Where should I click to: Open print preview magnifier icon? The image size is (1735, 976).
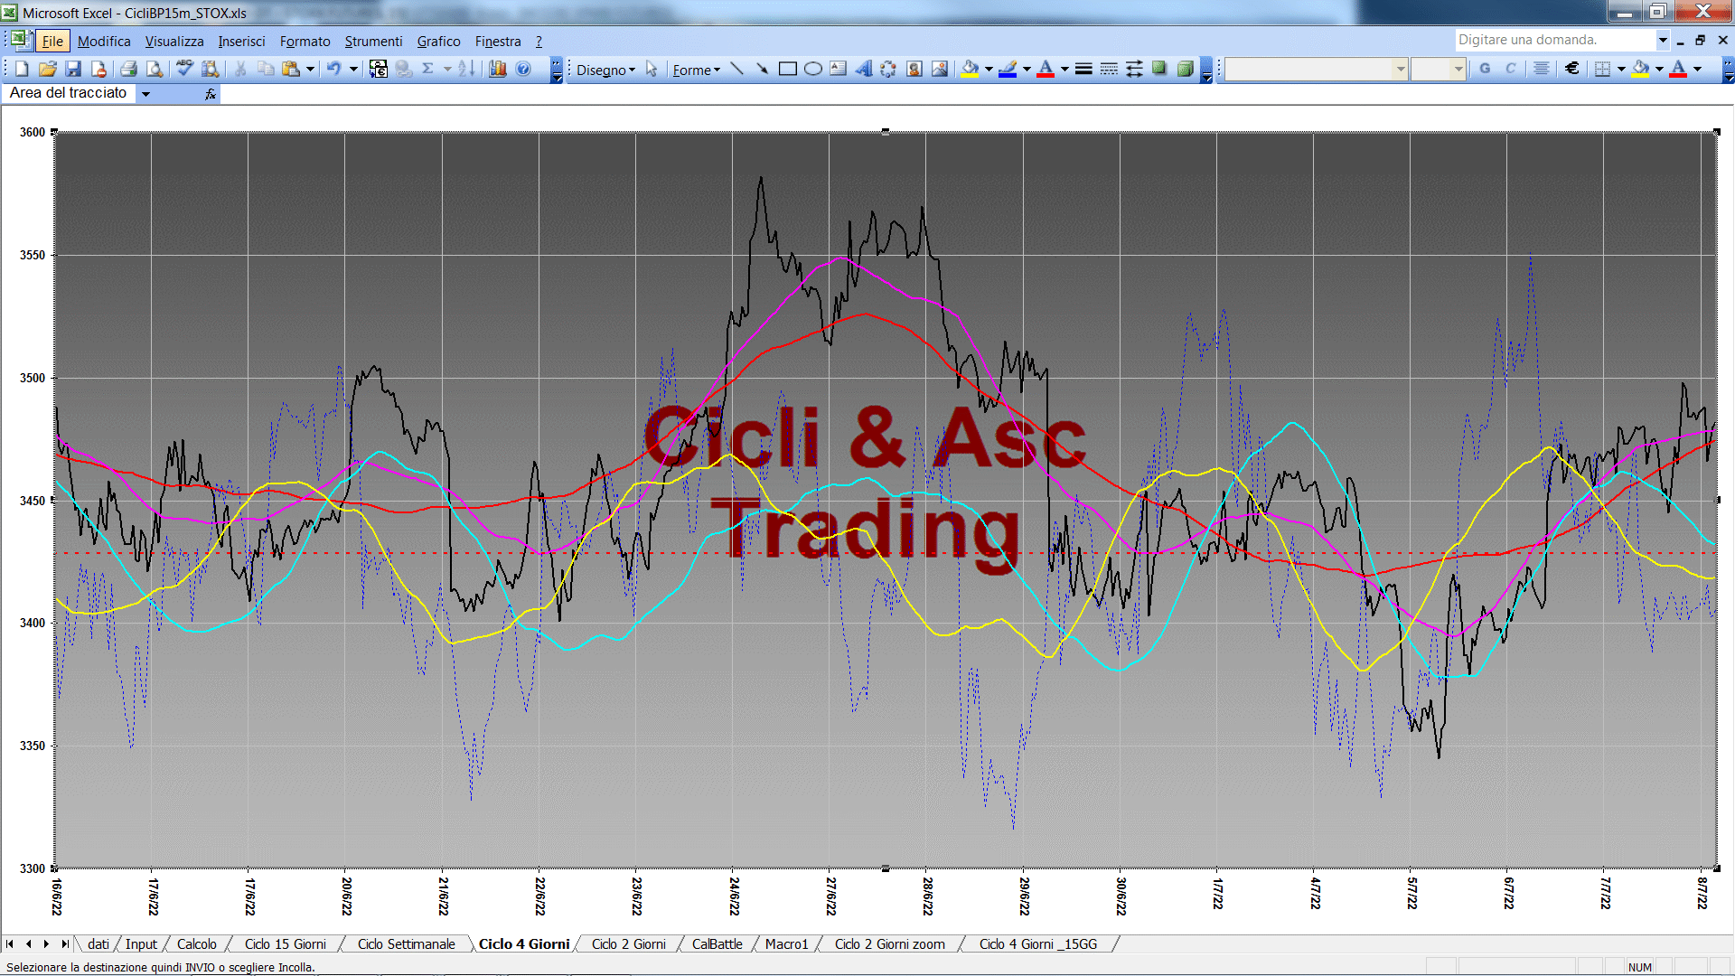155,70
